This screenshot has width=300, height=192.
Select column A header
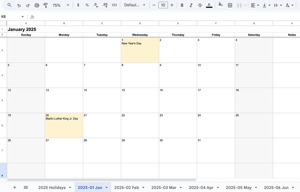pos(26,23)
